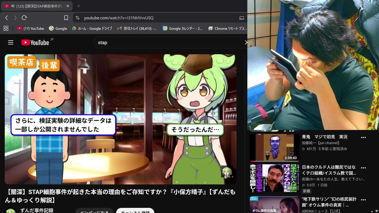Image resolution: width=379 pixels, height=213 pixels.
Task: Open ずんだ事件記録 channel page
Action: [x=37, y=210]
